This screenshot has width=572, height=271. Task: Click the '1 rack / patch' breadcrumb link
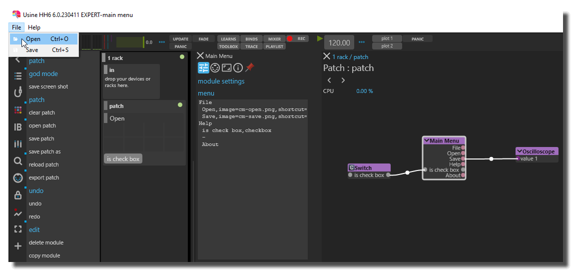(x=350, y=57)
